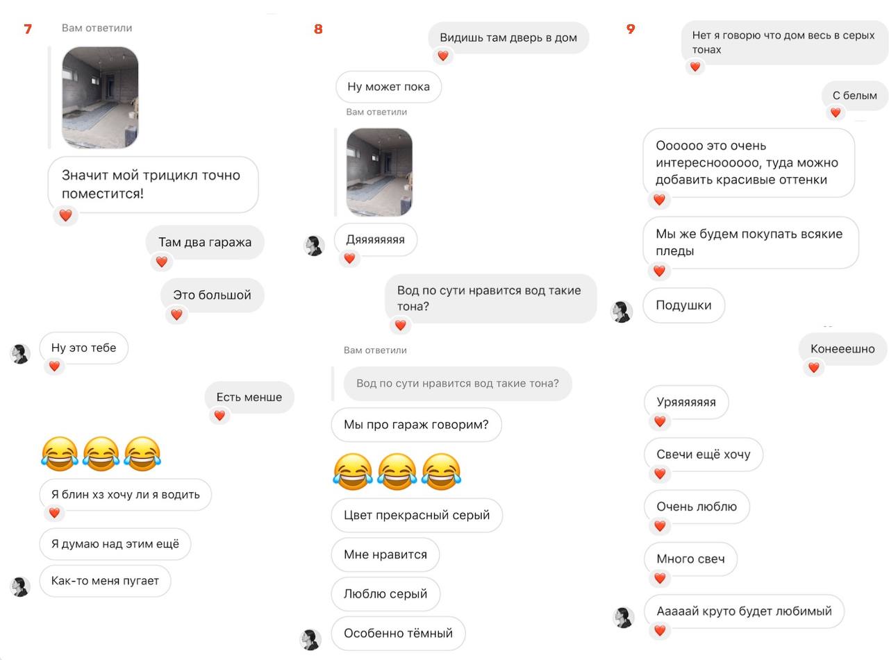Click 'Нет я говорю что дом весь в серых тонах' bubble
Viewport: 889px width, 660px height.
[x=783, y=42]
